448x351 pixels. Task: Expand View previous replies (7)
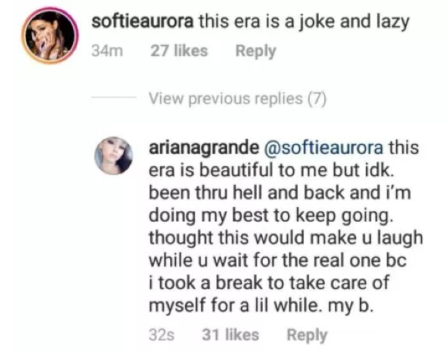click(237, 99)
